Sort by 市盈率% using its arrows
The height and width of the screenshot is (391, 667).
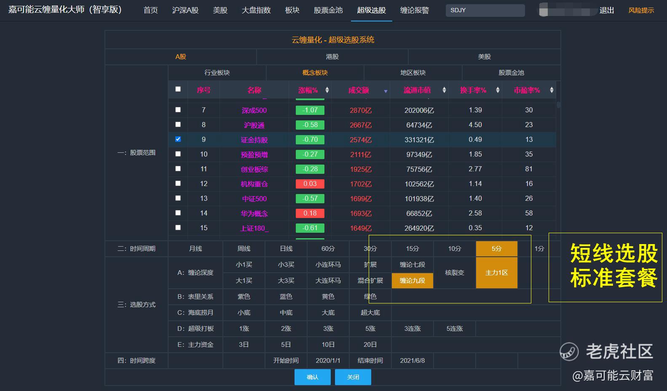(x=552, y=90)
